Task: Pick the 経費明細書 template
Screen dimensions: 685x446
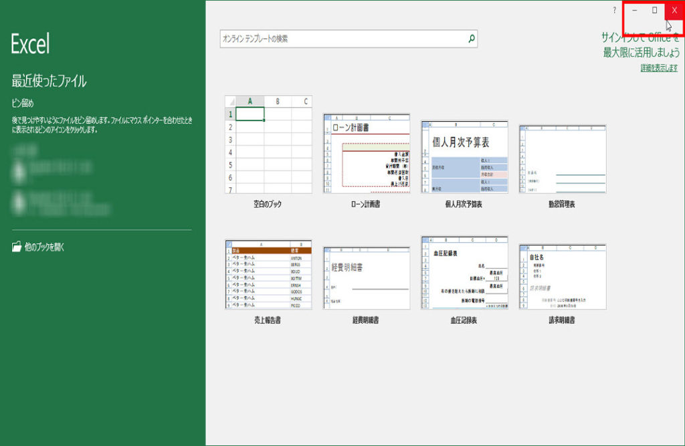Action: [x=366, y=277]
